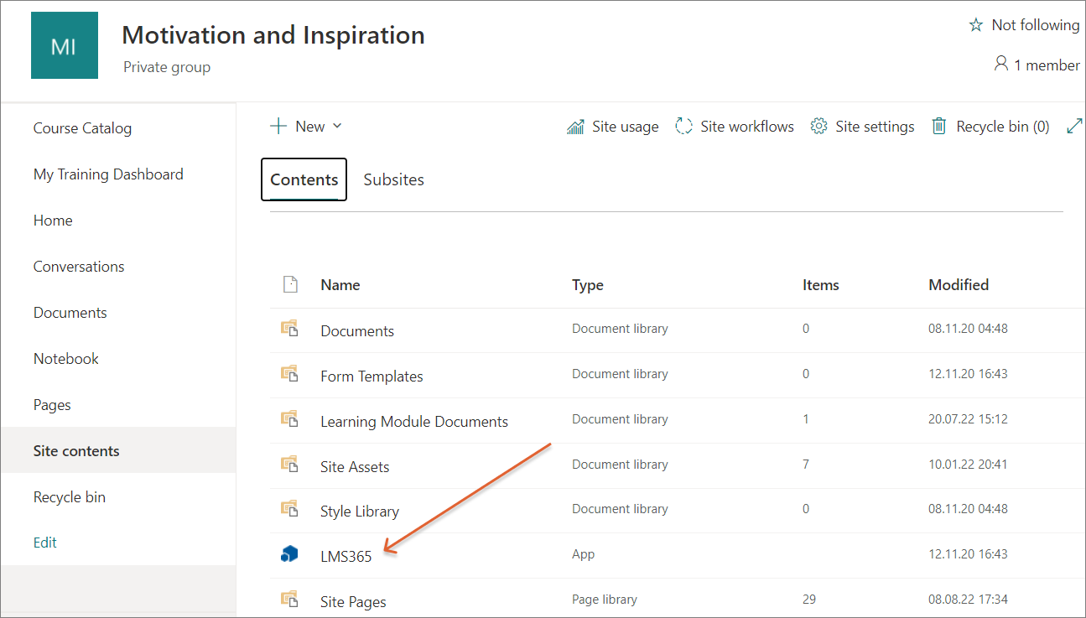
Task: Click the Site settings gear icon
Action: 818,127
